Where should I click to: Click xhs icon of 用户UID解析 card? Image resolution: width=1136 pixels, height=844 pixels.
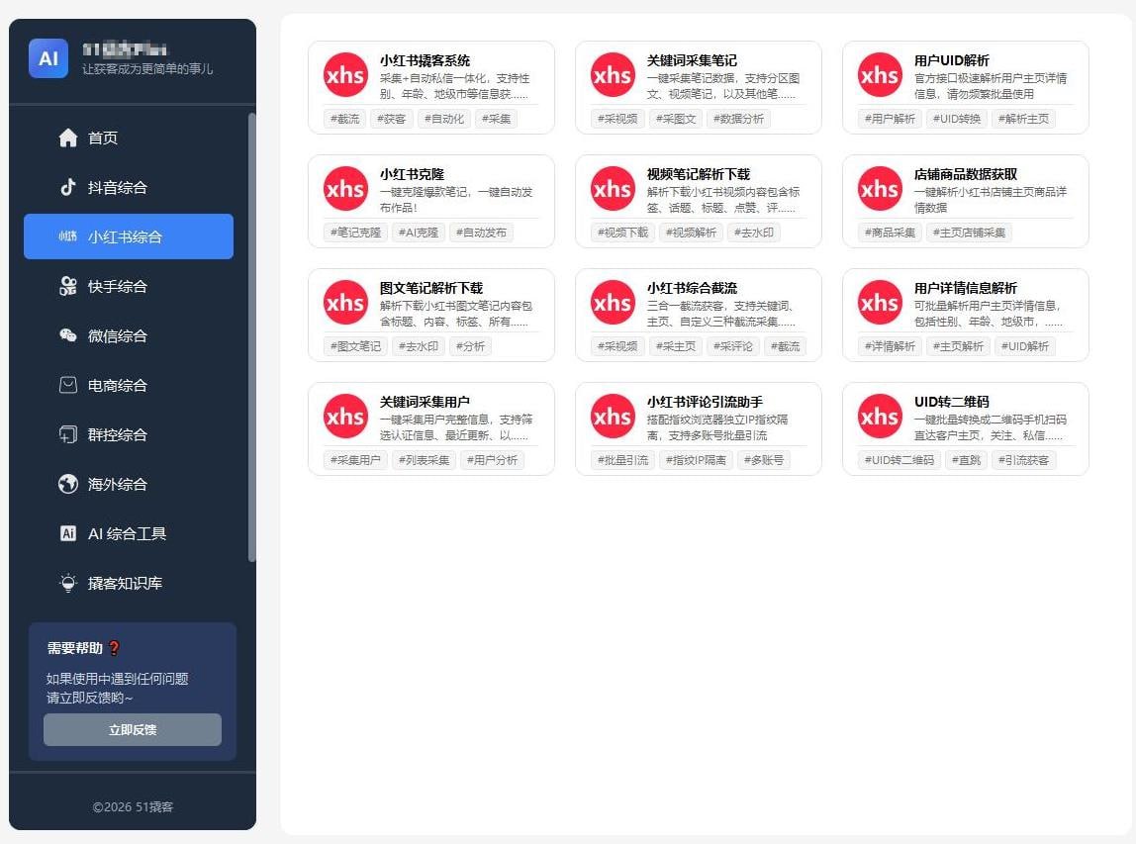[x=880, y=74]
